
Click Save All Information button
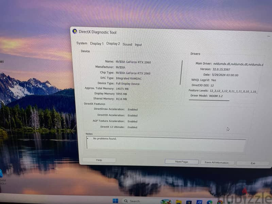pos(217,163)
